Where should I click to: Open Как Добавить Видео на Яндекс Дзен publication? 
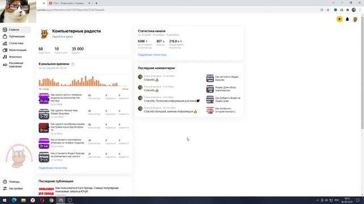[x=227, y=100]
